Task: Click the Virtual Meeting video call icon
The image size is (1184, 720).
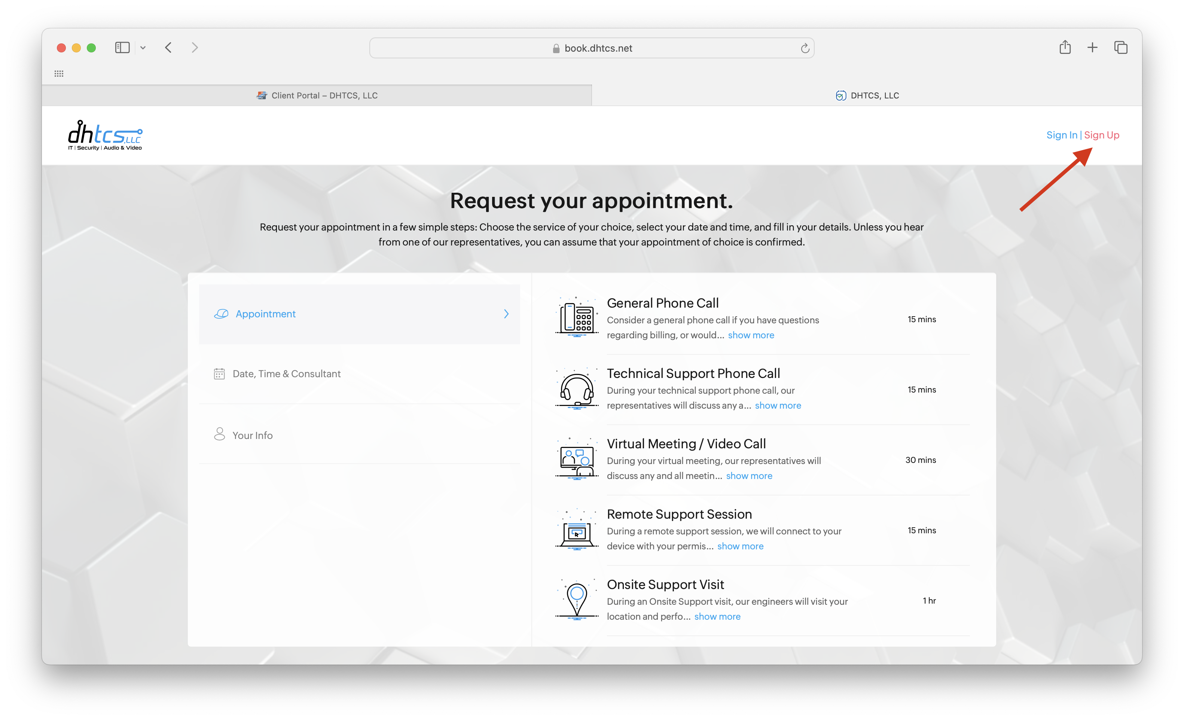Action: click(x=577, y=458)
